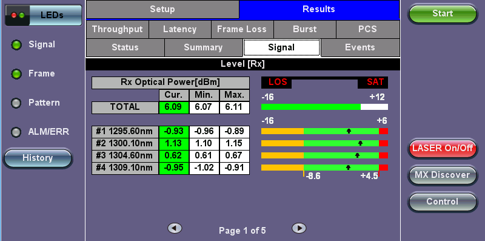Click the #2 1300.10nm wavelength row label
The height and width of the screenshot is (241, 485).
pos(125,144)
